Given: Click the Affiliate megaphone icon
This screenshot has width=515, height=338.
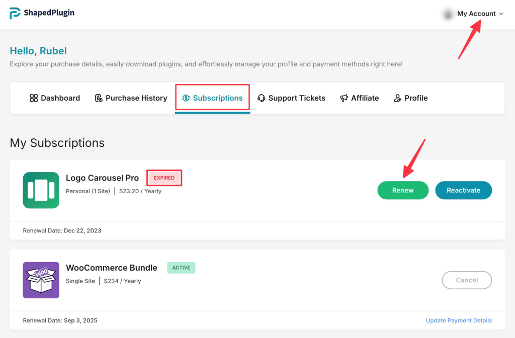Looking at the screenshot, I should (344, 98).
